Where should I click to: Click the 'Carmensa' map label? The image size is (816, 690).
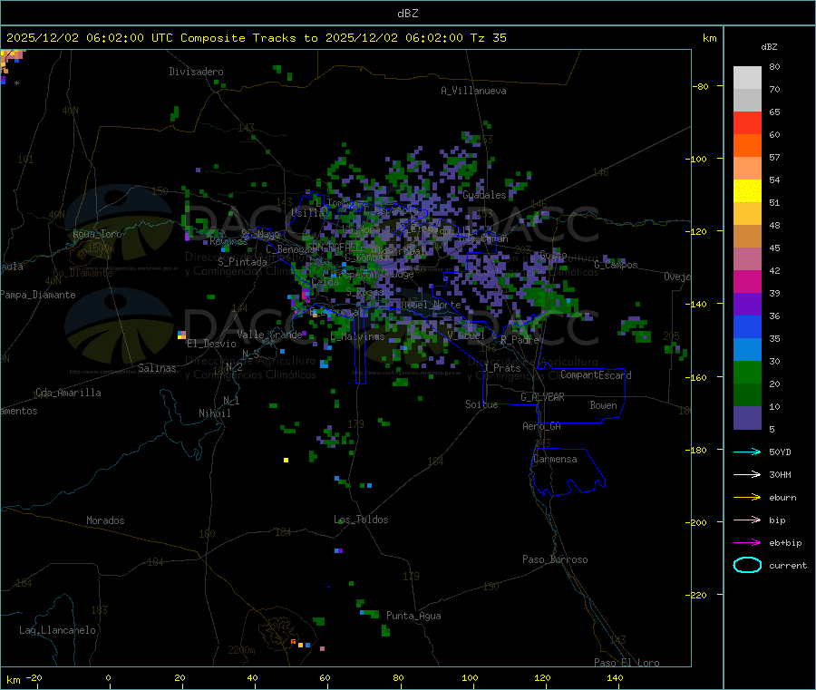tap(555, 459)
